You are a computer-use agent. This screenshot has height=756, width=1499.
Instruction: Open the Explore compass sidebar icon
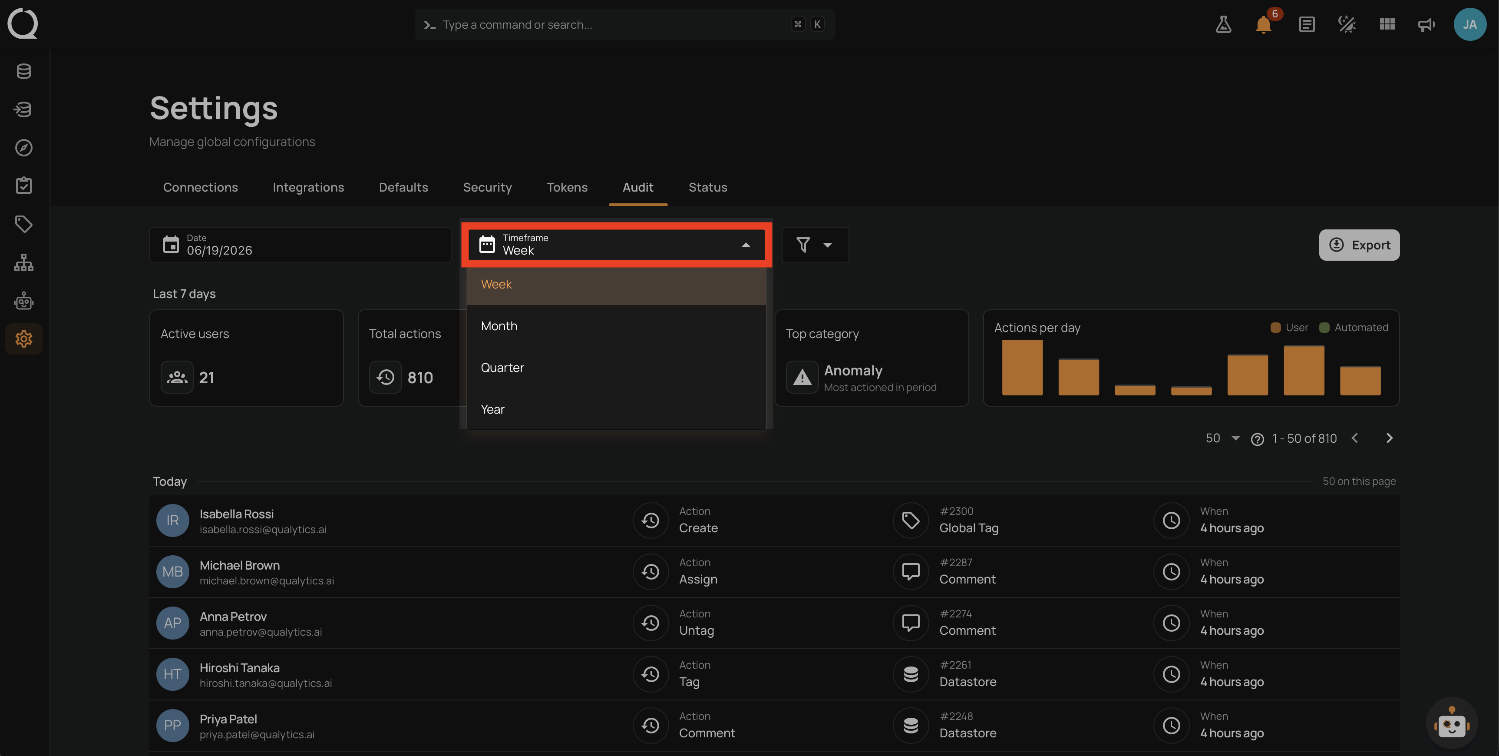point(24,147)
